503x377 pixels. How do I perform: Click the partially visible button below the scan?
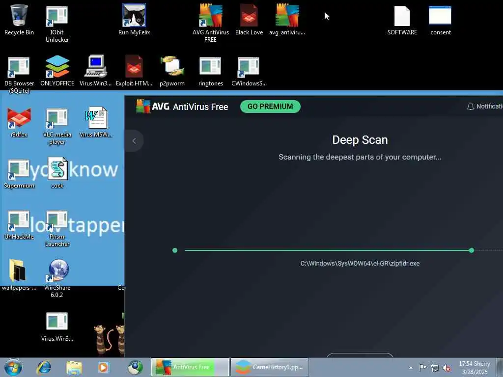360,355
